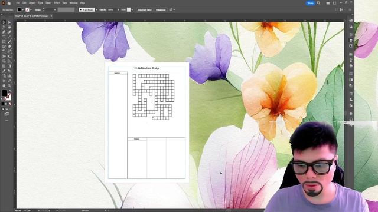Viewport: 378px width, 212px height.
Task: Open the Type menu
Action: (41, 3)
